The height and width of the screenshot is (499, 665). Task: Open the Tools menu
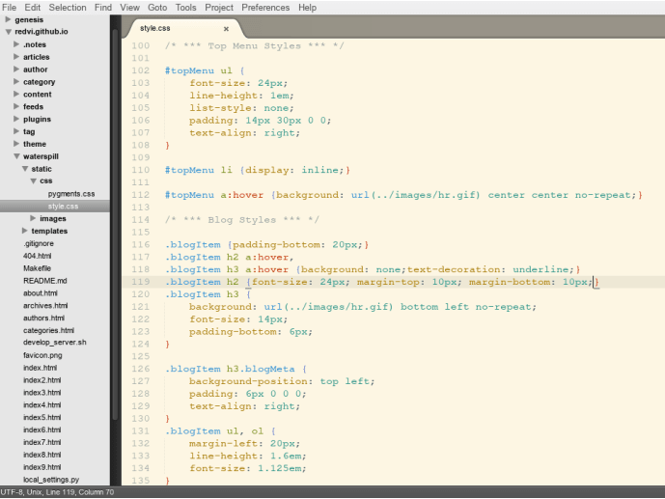(185, 8)
